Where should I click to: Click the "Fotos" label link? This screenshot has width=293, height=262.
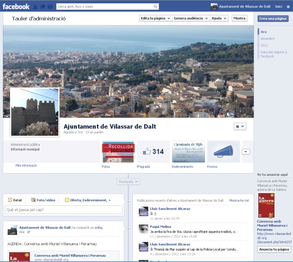pos(106,167)
